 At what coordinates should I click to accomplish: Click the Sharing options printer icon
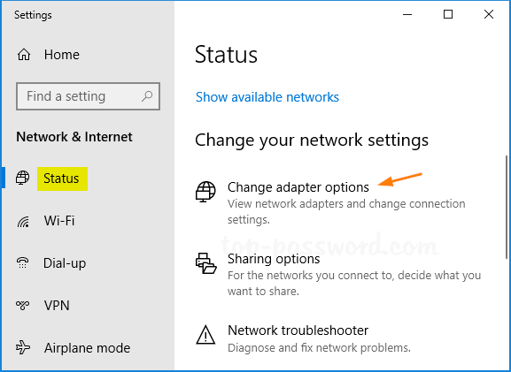[206, 263]
